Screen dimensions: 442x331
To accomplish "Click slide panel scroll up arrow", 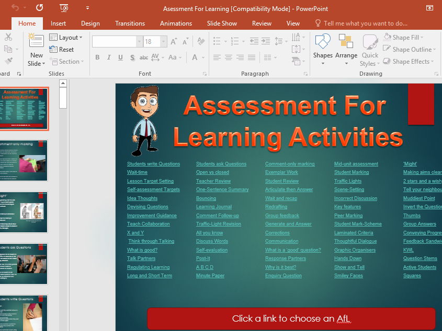I will tap(63, 84).
